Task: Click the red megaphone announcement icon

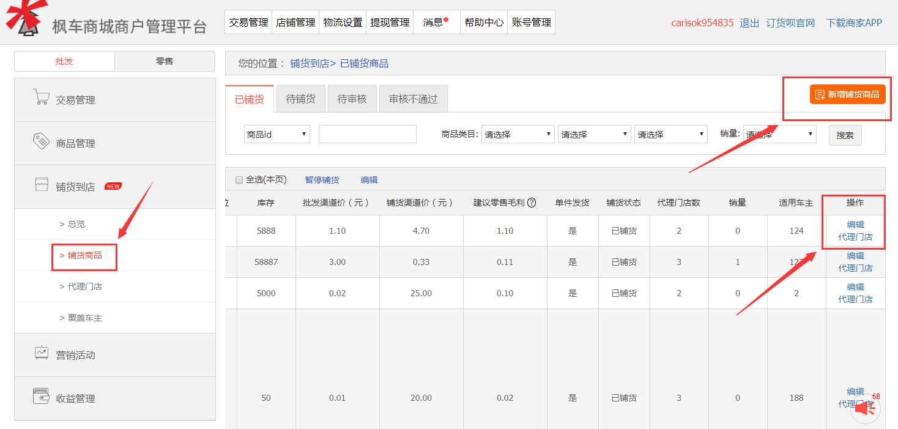Action: (866, 407)
